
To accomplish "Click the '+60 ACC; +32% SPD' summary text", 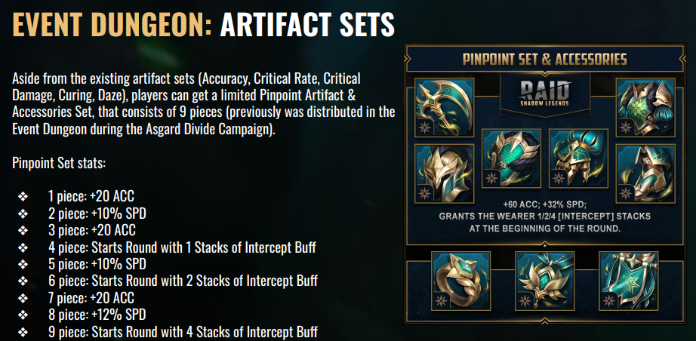I will pyautogui.click(x=543, y=204).
